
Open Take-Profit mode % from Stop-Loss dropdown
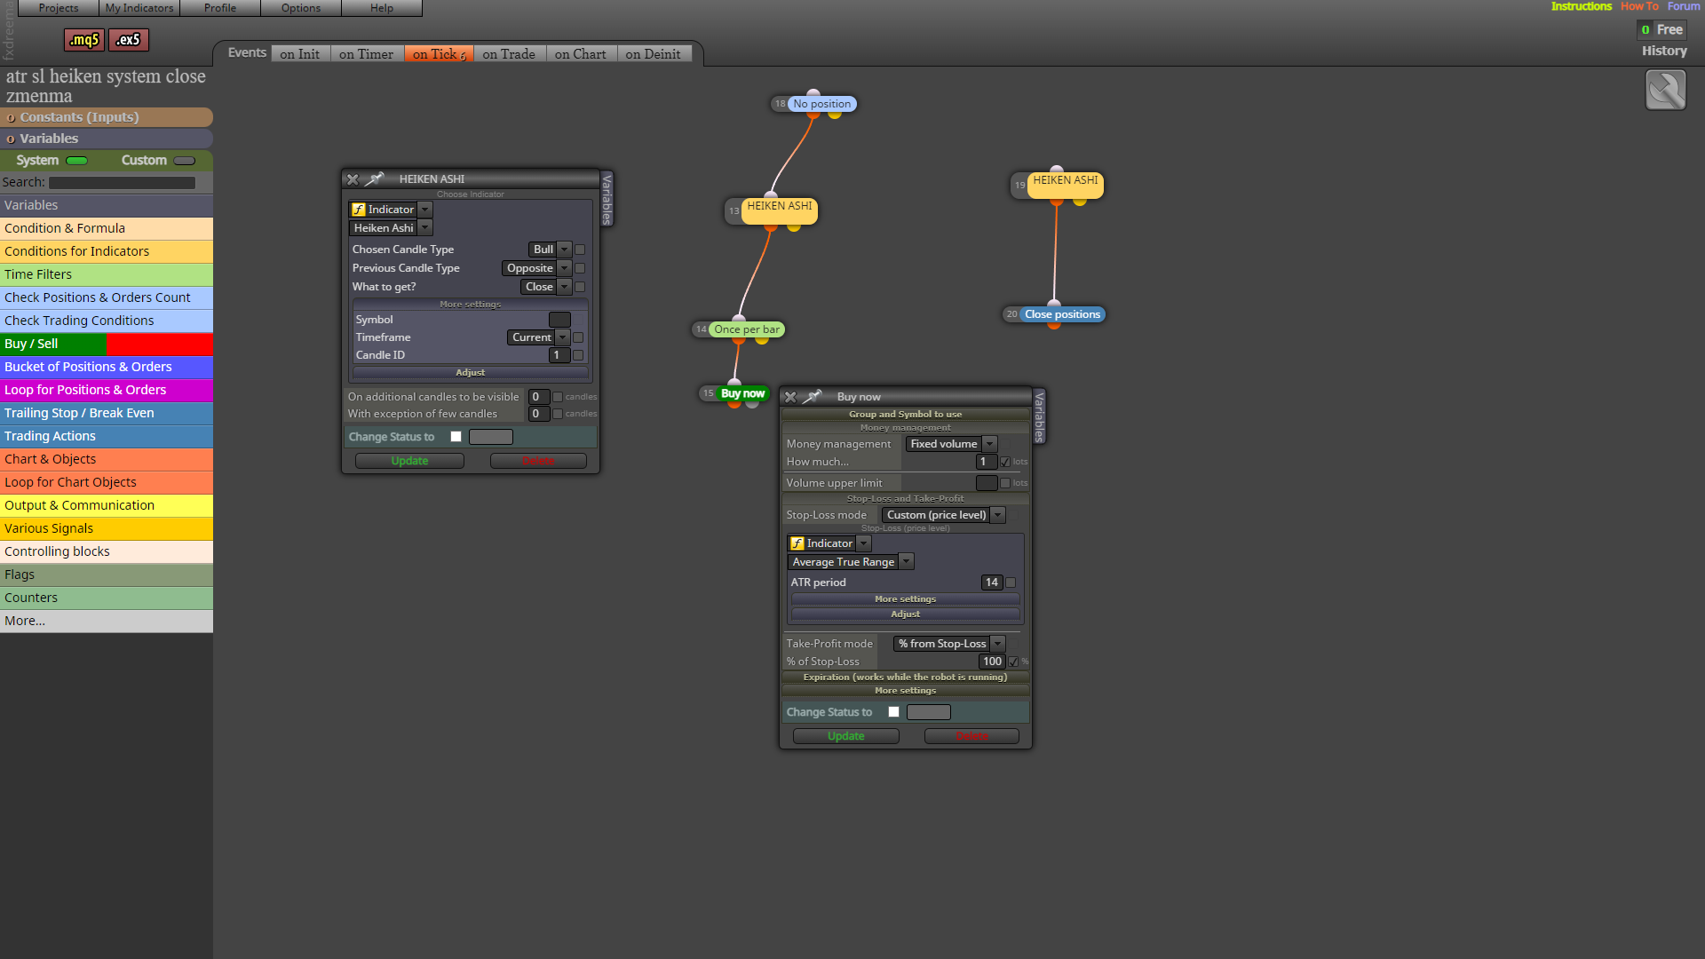[x=949, y=644]
